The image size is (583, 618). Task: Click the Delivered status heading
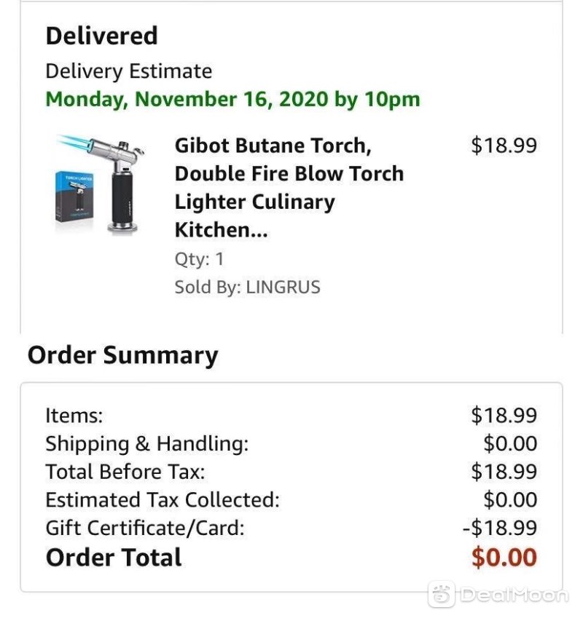(x=102, y=36)
